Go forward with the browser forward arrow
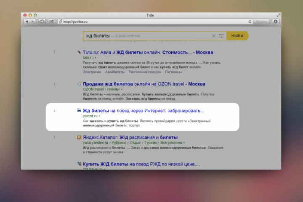Image resolution: width=303 pixels, height=202 pixels. coord(33,21)
